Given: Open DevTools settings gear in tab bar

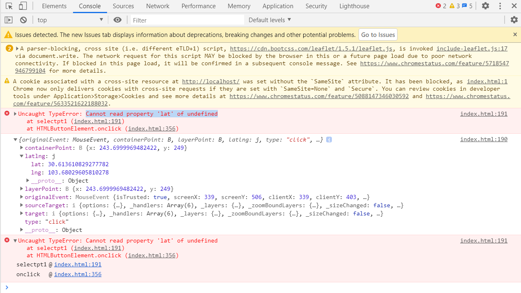Looking at the screenshot, I should (485, 6).
